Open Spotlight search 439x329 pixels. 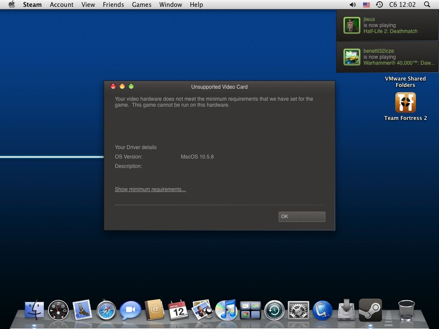click(x=427, y=4)
